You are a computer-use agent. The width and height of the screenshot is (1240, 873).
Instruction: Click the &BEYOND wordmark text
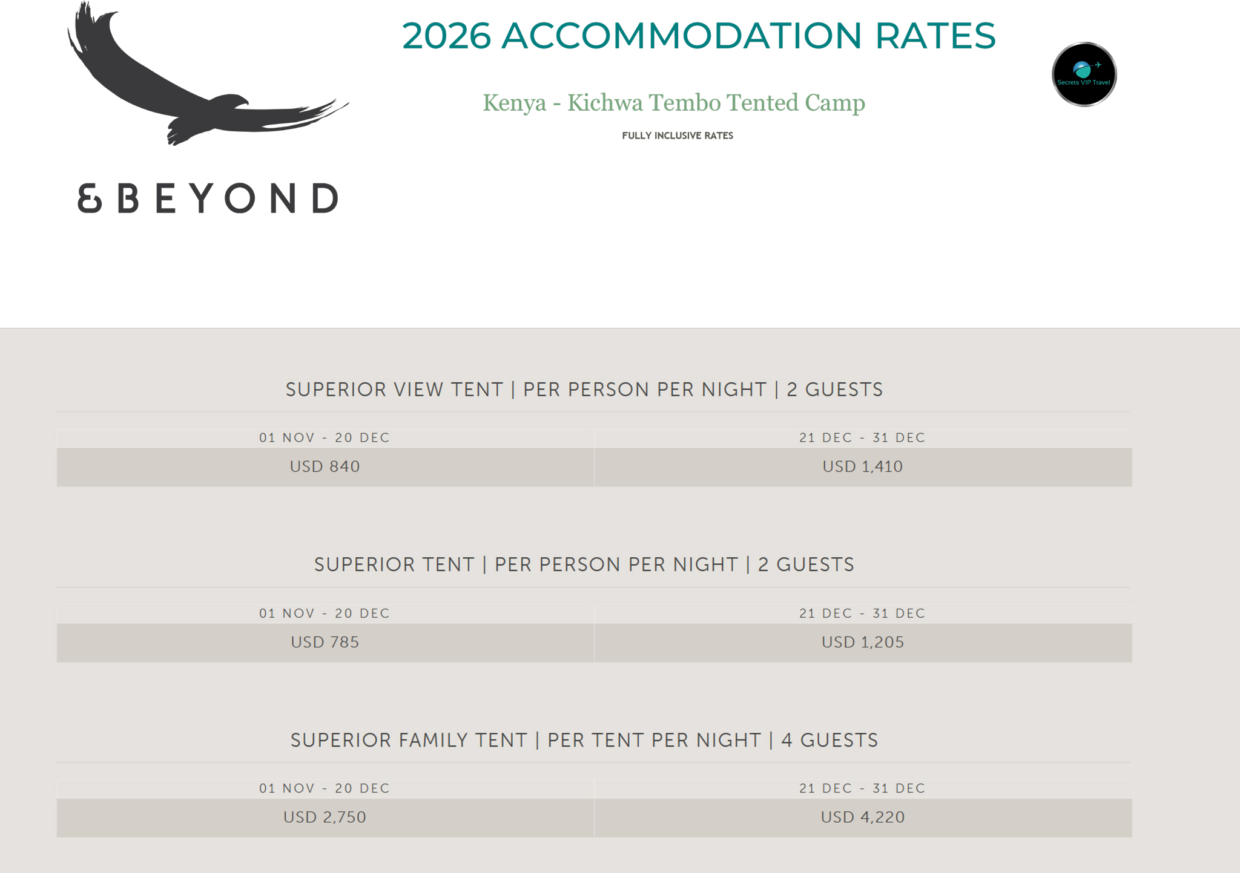(x=208, y=198)
